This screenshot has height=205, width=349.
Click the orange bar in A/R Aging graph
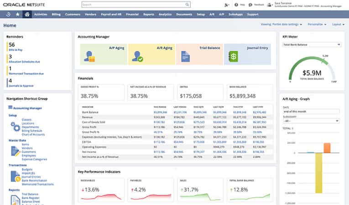(x=327, y=148)
